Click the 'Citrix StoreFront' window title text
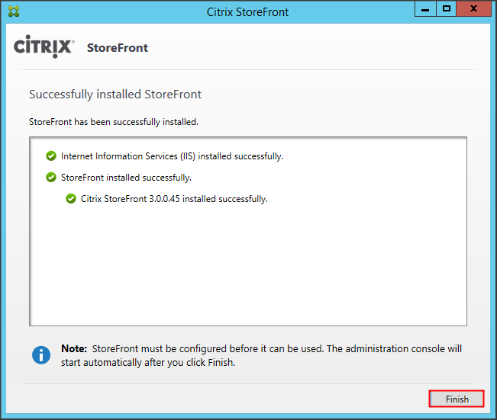497x420 pixels. click(248, 12)
